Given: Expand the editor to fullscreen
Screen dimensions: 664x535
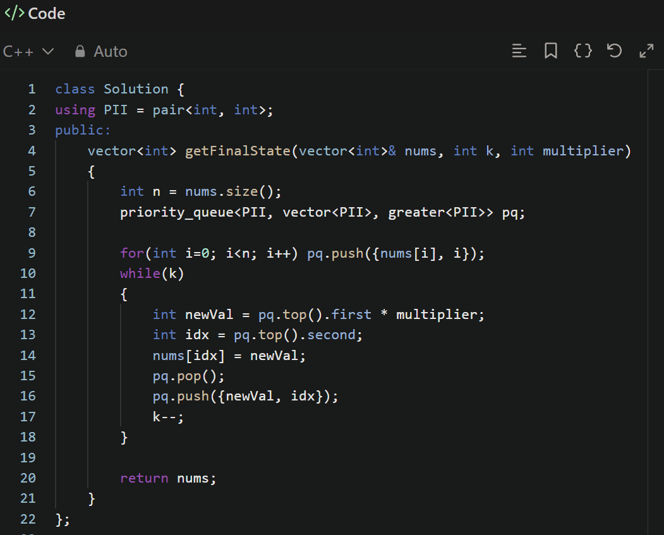Looking at the screenshot, I should pos(646,51).
